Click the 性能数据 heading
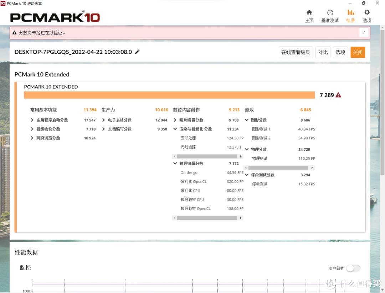This screenshot has width=385, height=293. click(x=26, y=252)
